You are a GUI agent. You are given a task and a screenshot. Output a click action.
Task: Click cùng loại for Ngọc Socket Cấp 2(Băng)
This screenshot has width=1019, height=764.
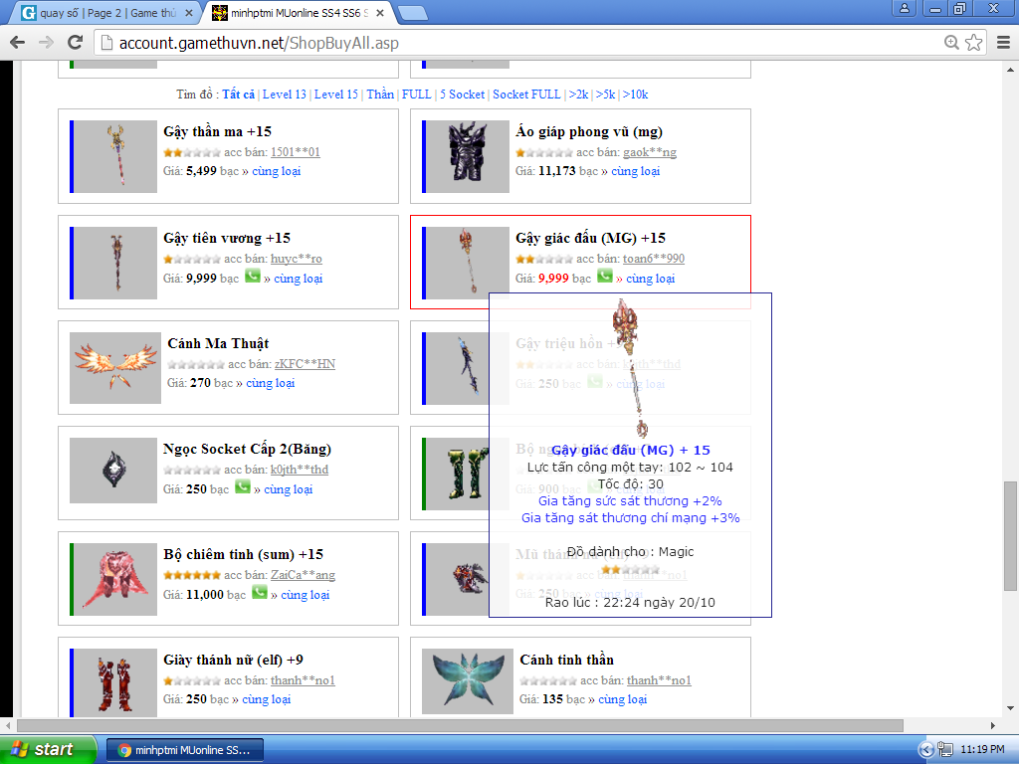click(x=288, y=489)
